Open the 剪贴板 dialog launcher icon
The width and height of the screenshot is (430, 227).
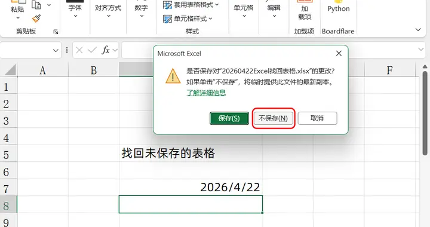tap(56, 32)
